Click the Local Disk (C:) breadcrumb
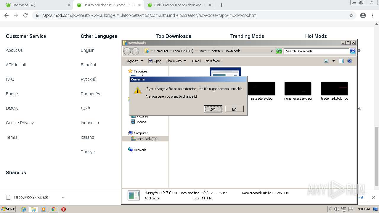Screen dimensions: 379x213 pyautogui.click(x=183, y=51)
